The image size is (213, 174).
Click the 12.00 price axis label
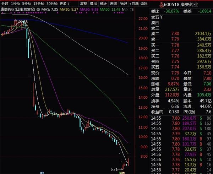[143, 117]
